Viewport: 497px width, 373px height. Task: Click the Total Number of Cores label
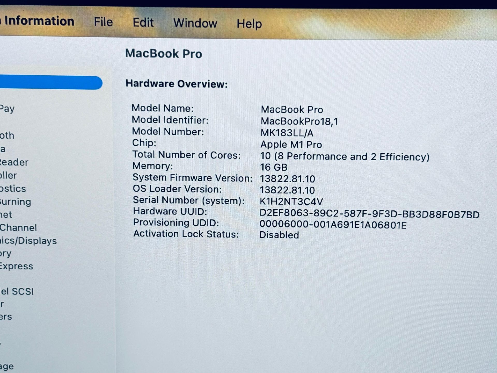pos(186,155)
